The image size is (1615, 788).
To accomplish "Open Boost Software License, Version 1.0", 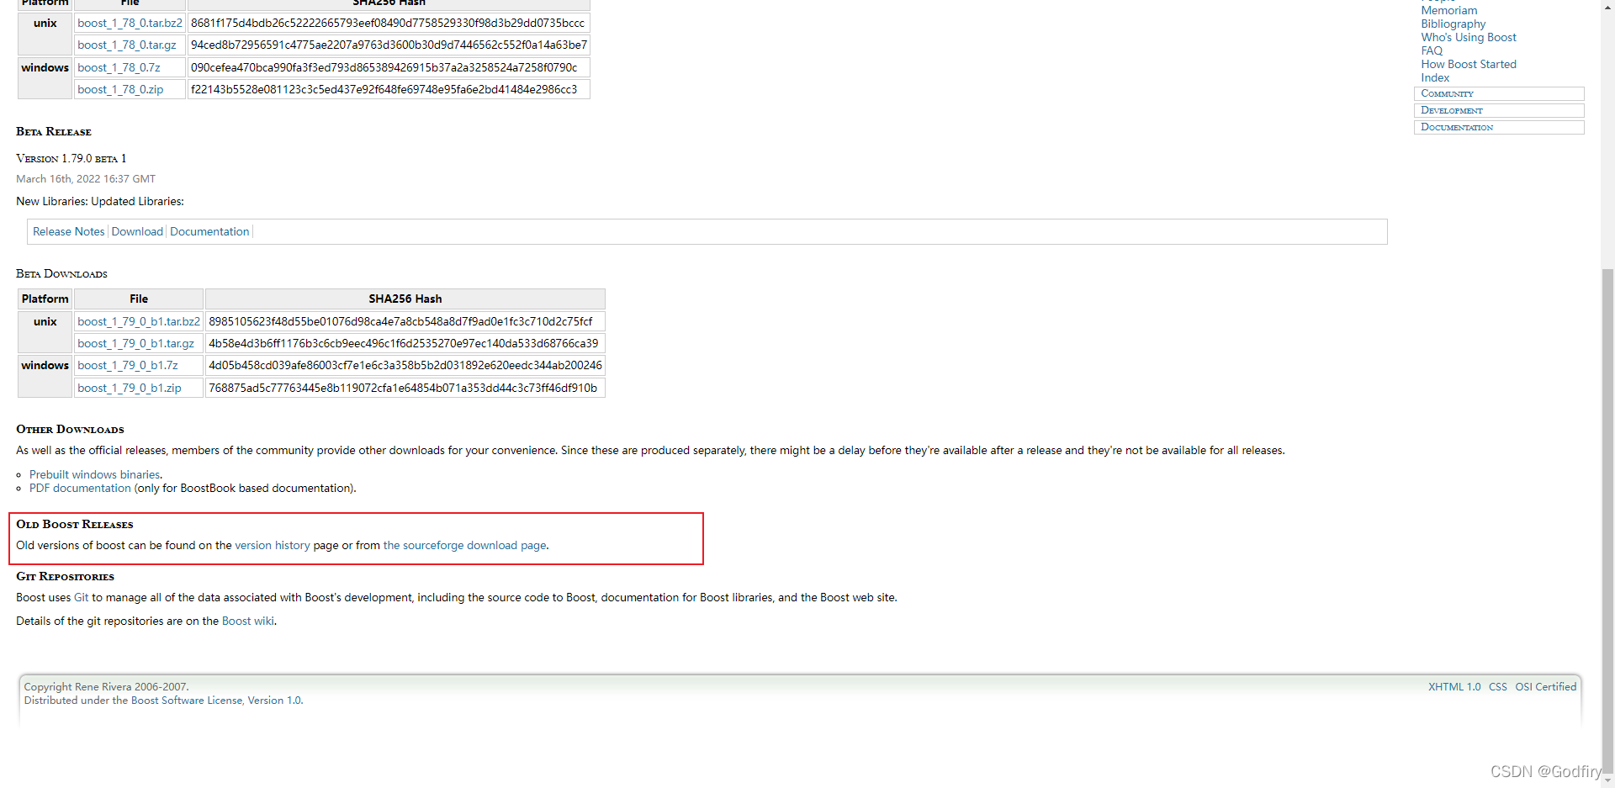I will point(216,700).
